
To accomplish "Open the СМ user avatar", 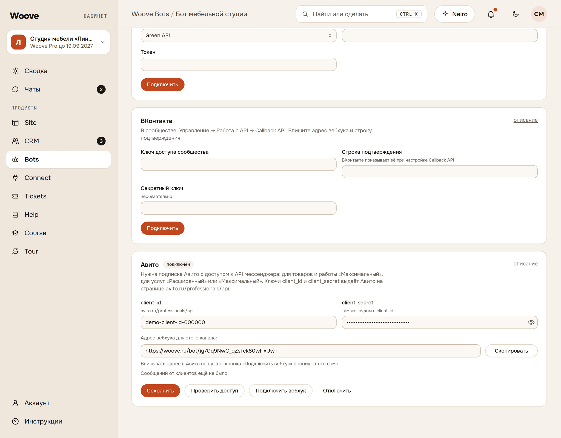I will 539,14.
